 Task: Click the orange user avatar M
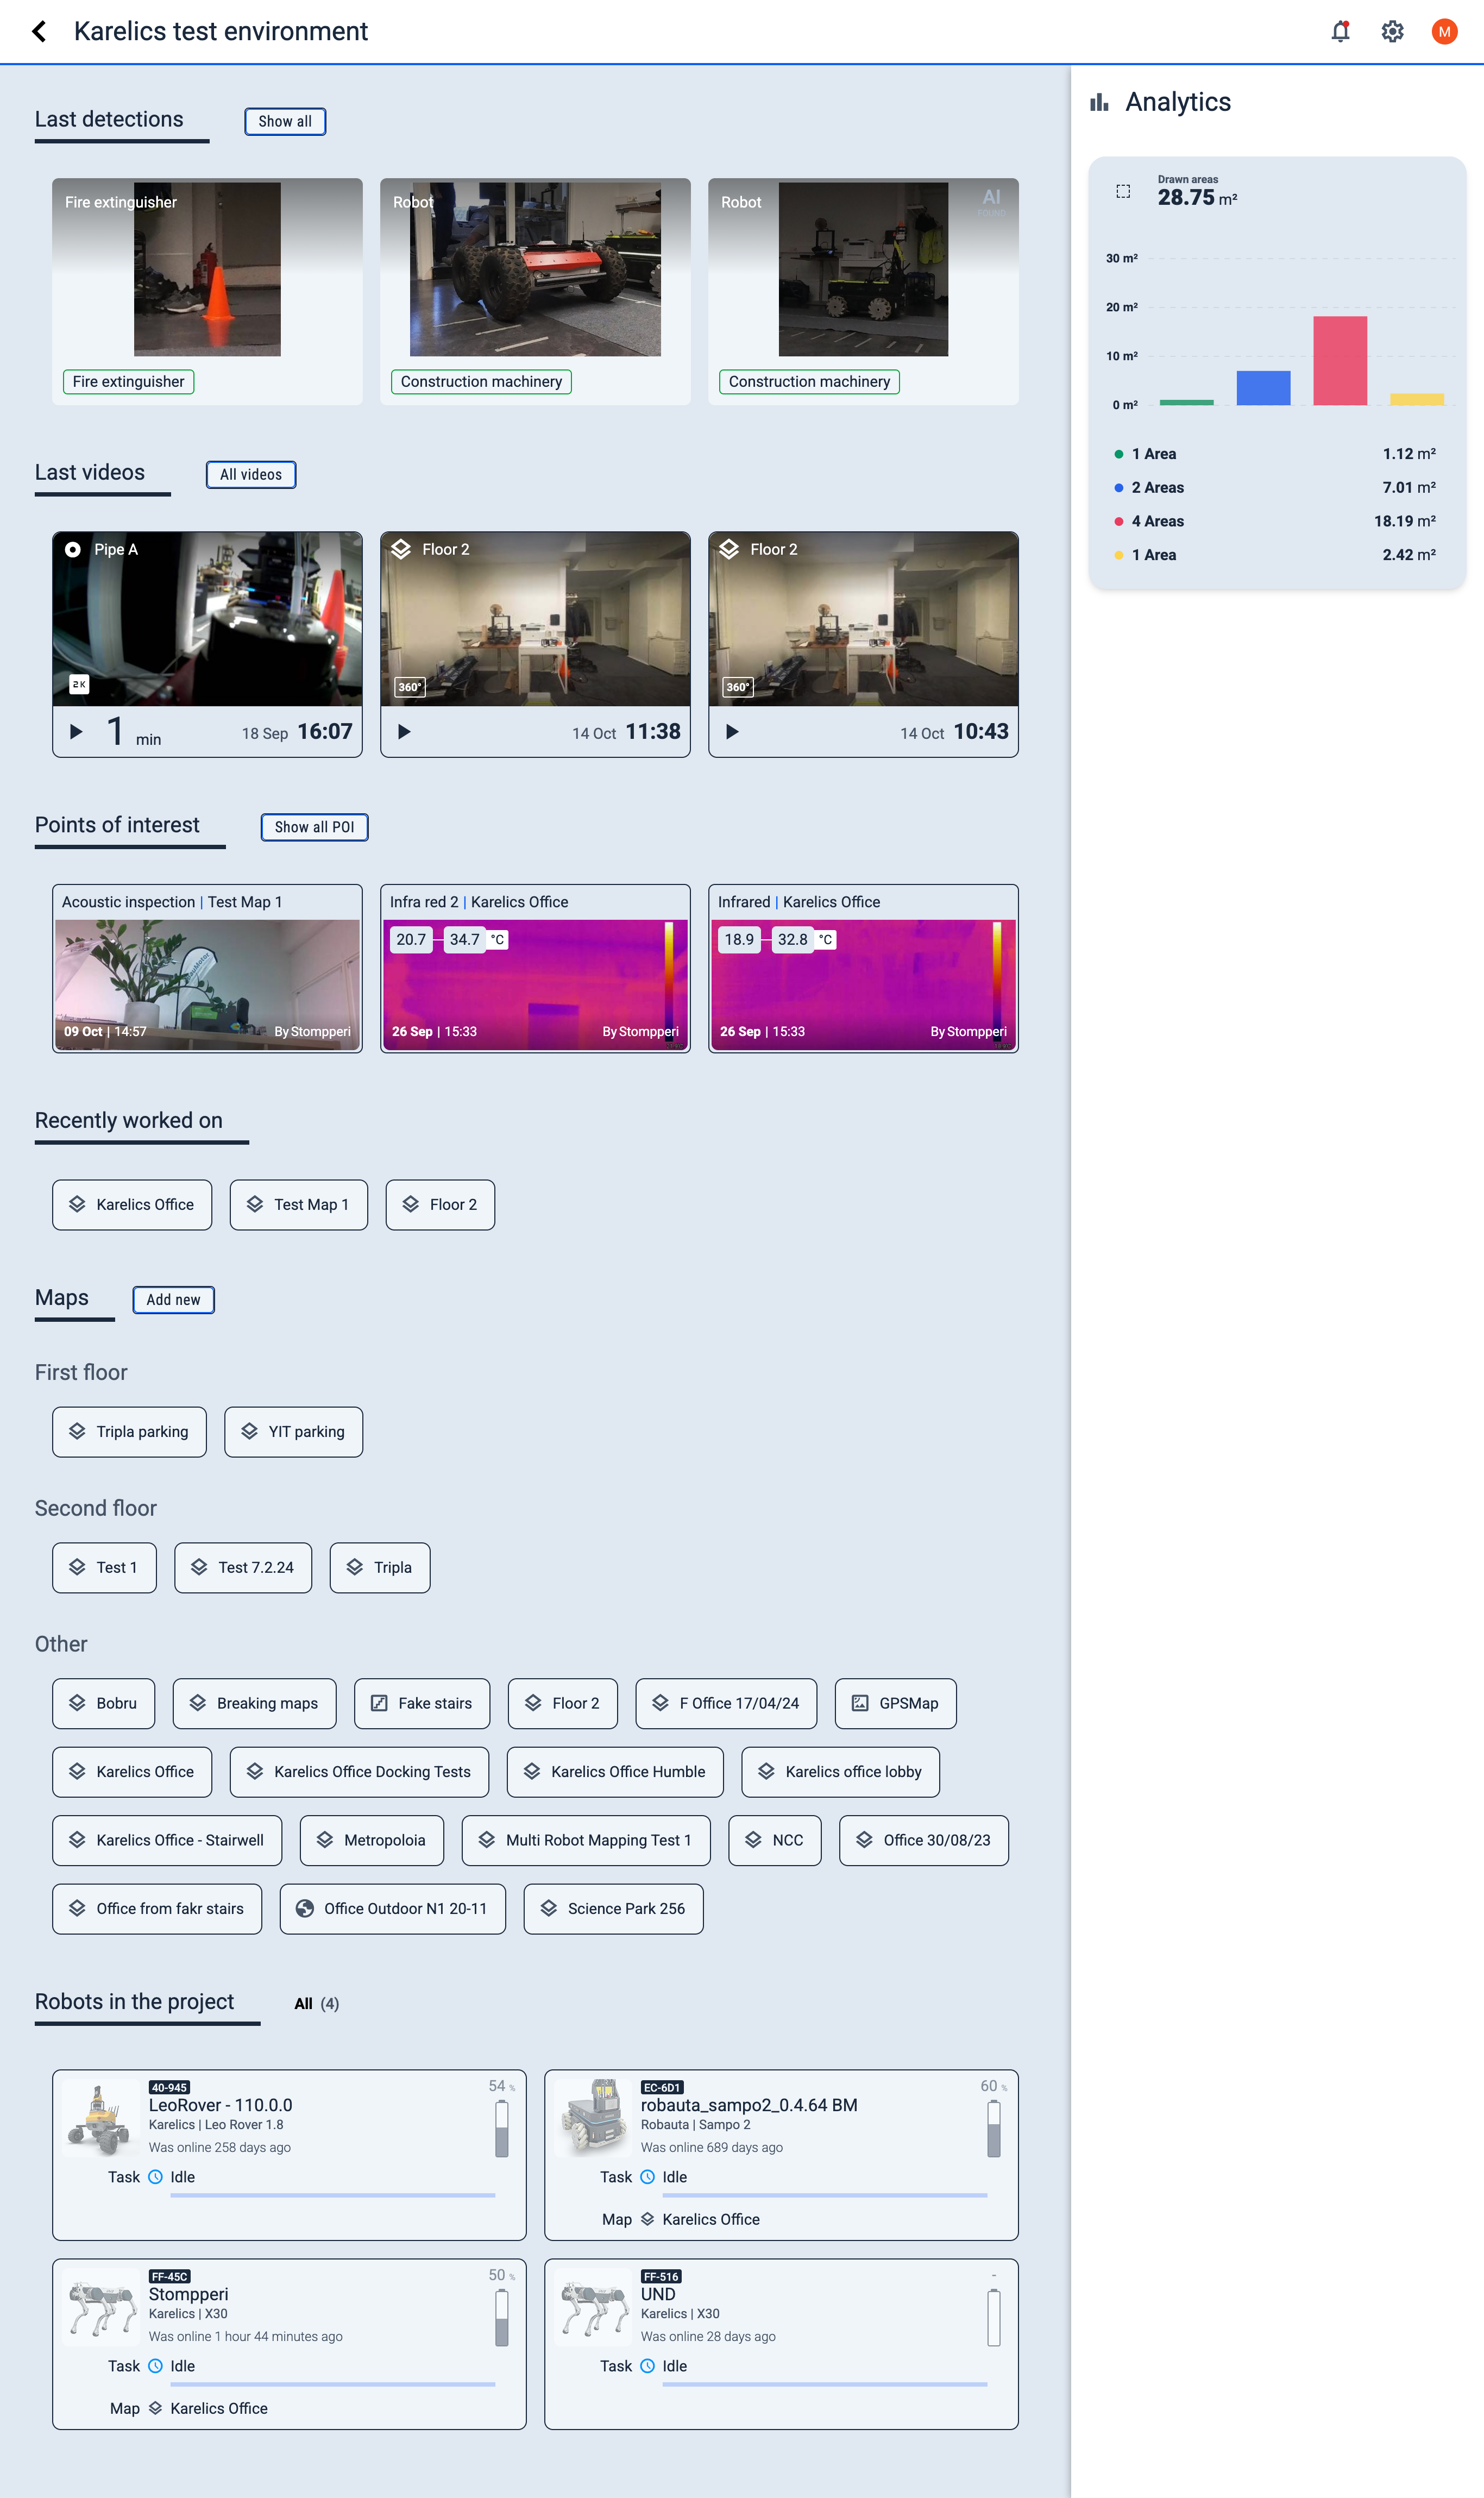tap(1443, 32)
